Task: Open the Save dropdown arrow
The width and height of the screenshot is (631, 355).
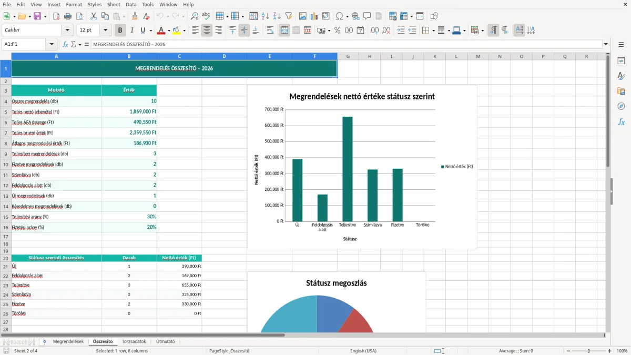Action: [45, 16]
